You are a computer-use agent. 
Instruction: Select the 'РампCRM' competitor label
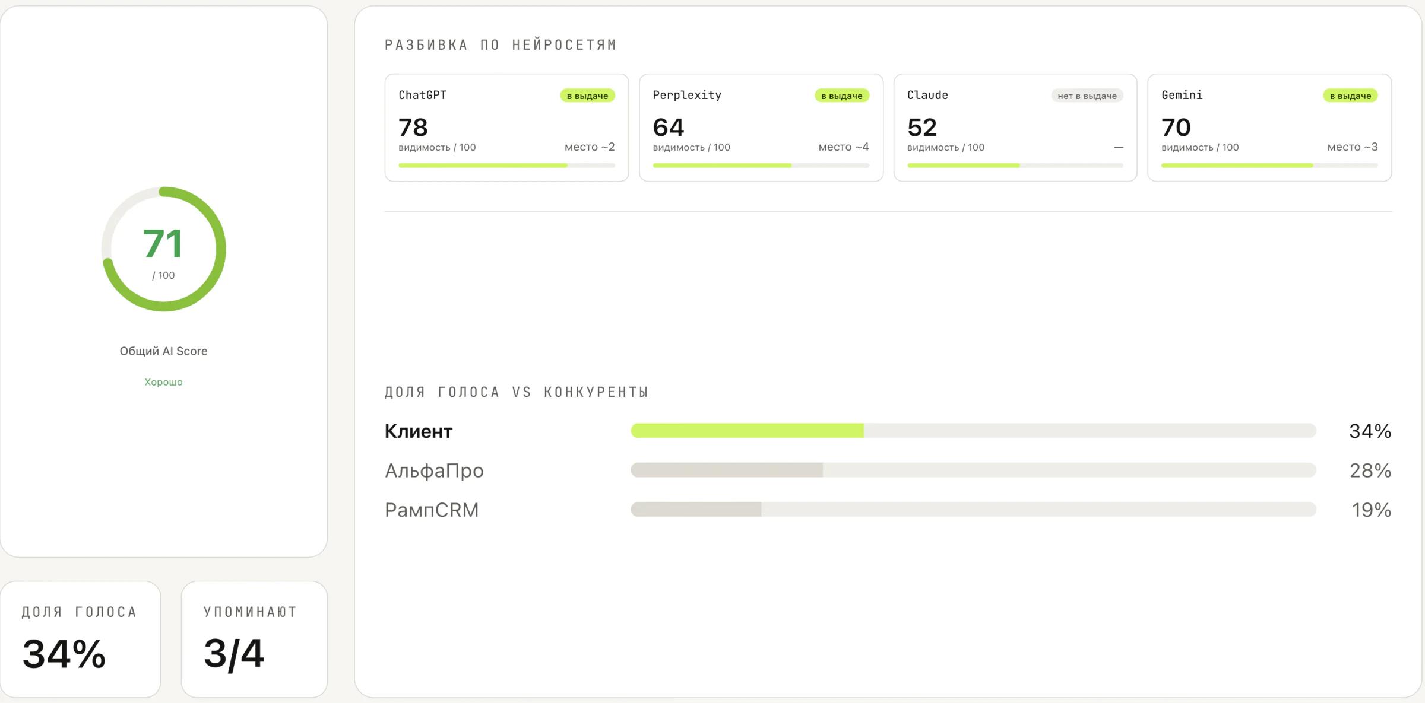pyautogui.click(x=432, y=510)
